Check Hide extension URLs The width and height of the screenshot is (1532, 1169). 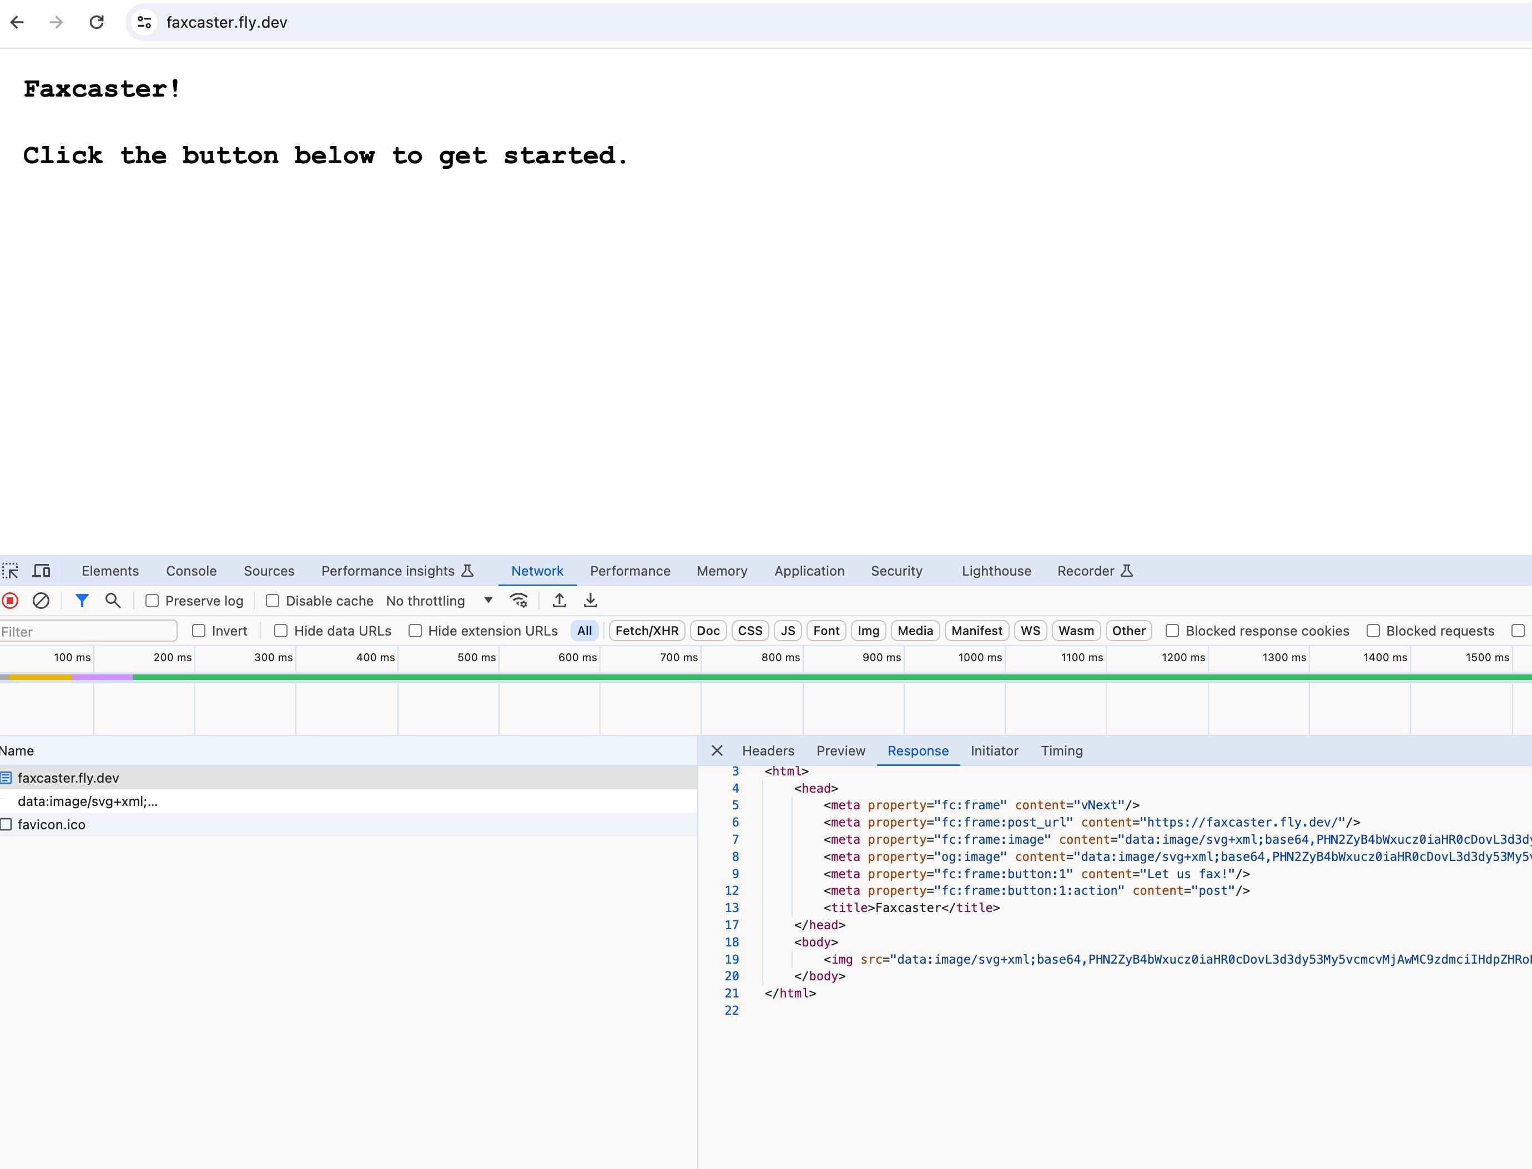pyautogui.click(x=415, y=631)
